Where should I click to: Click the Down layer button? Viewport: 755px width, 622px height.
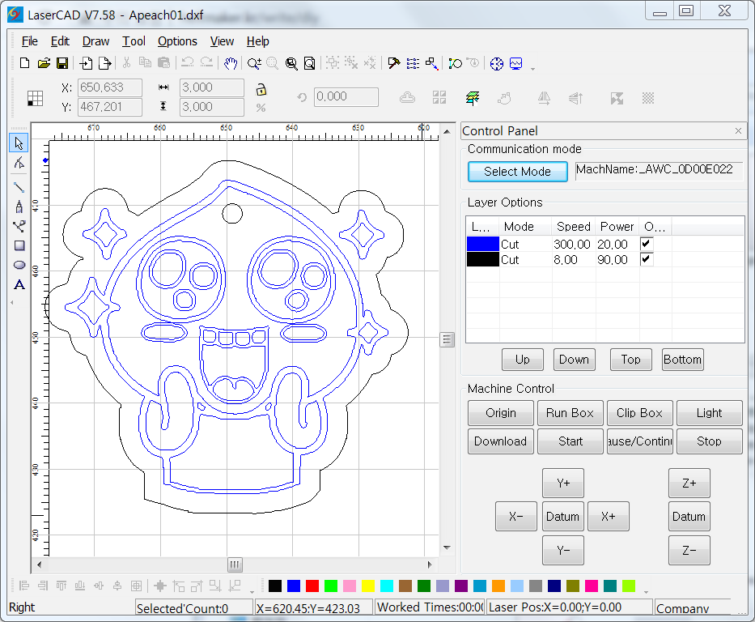click(574, 360)
